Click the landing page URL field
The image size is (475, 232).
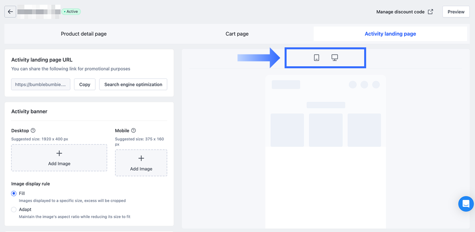[x=41, y=84]
